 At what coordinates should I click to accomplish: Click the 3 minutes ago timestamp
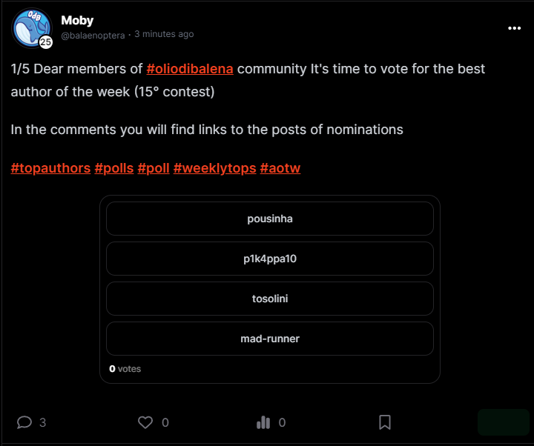click(x=164, y=34)
